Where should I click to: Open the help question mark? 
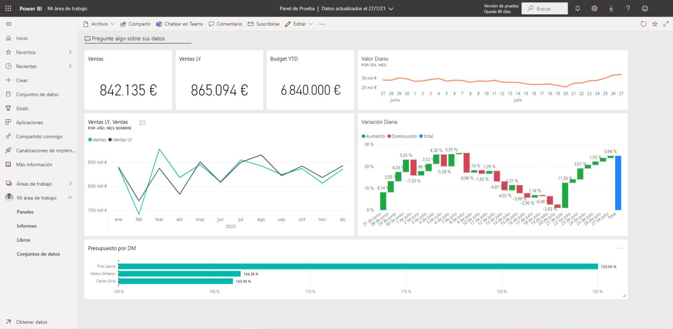628,8
